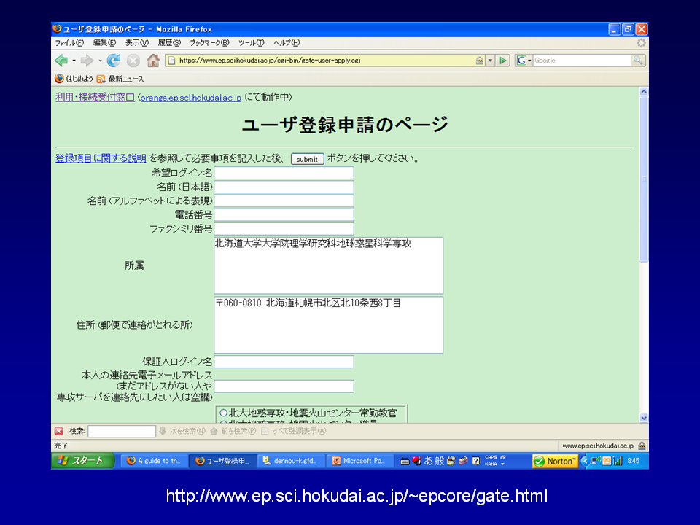Reload the page with the refresh icon
The width and height of the screenshot is (700, 525).
click(114, 61)
